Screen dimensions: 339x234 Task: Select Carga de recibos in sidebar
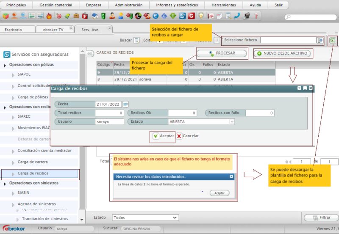[33, 173]
